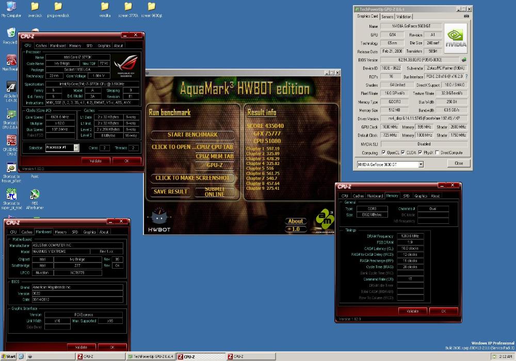Toggle the CUDA checkbox in GPU-Z
The height and width of the screenshot is (361, 516).
pos(403,153)
